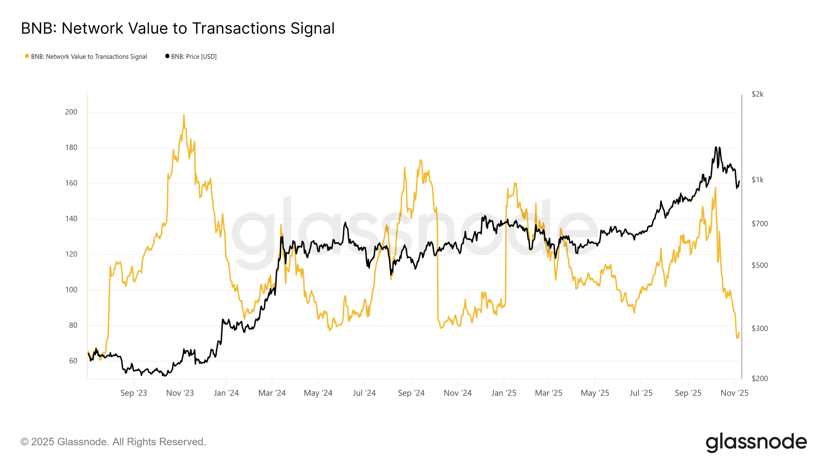Select the Sep '24 x-axis label
This screenshot has height=466, width=829.
411,393
